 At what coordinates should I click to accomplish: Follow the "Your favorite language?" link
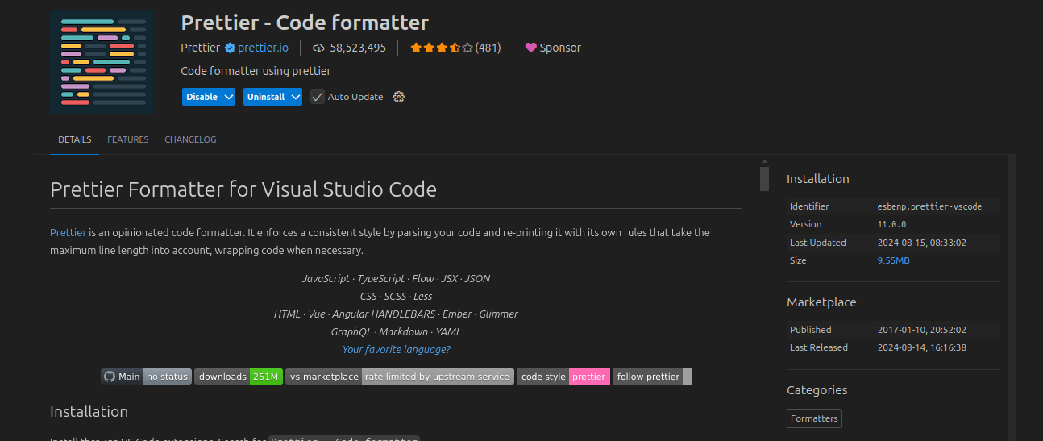pyautogui.click(x=396, y=349)
